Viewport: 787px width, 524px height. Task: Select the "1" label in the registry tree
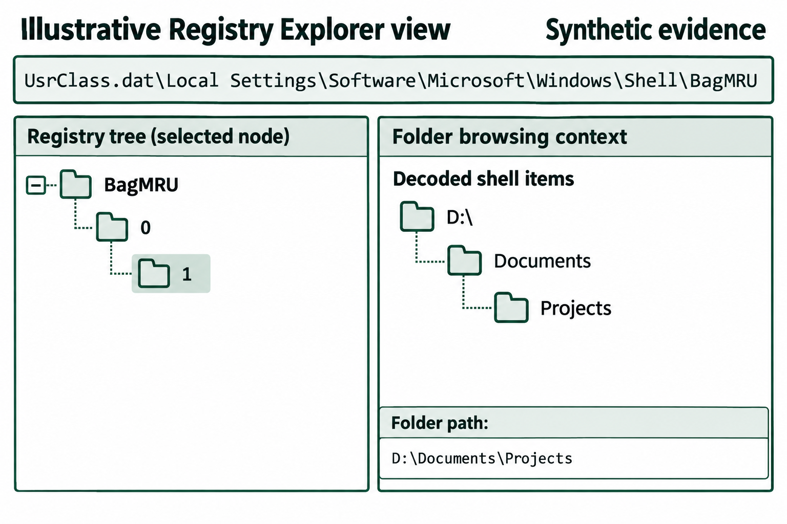tap(187, 274)
